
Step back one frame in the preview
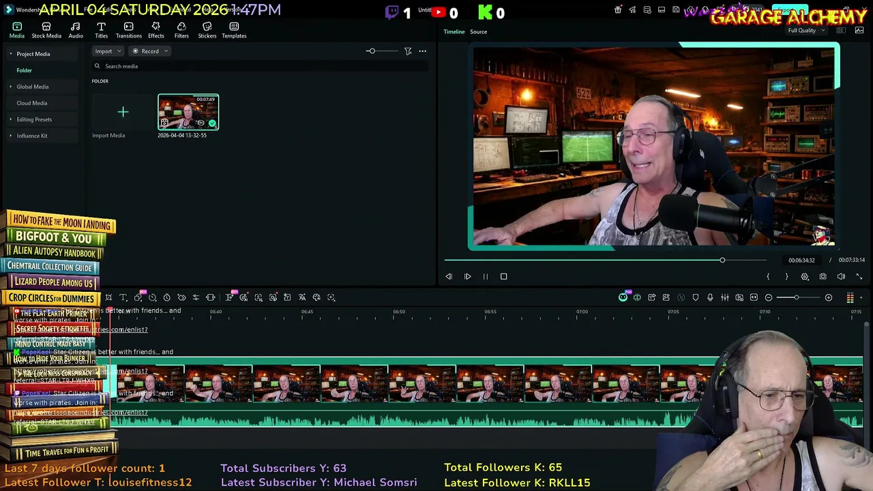[x=449, y=277]
